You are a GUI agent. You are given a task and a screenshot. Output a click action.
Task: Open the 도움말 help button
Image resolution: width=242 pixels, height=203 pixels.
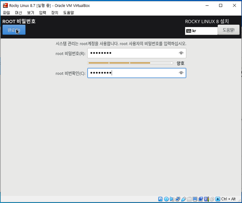click(x=228, y=30)
